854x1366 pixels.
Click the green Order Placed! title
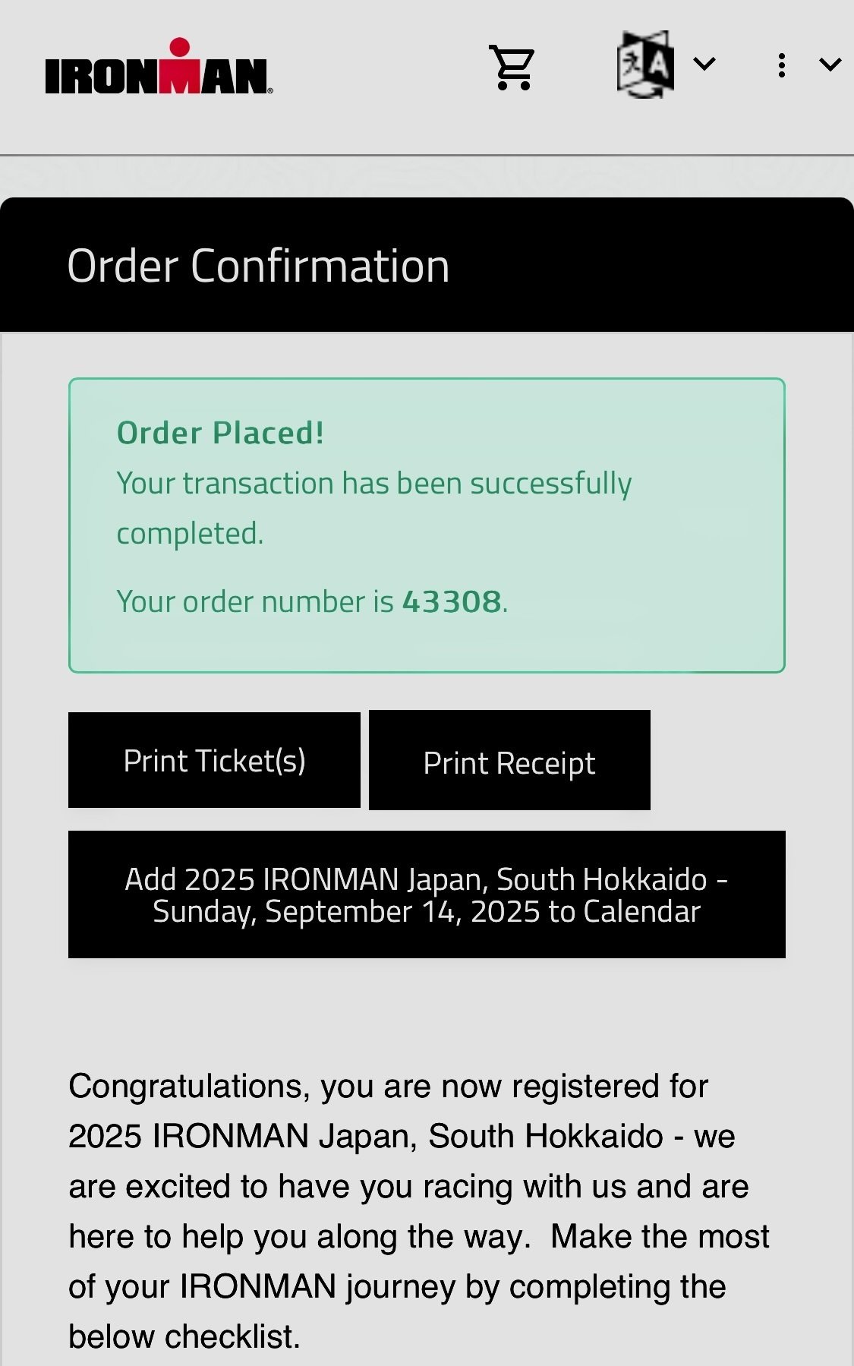point(220,433)
